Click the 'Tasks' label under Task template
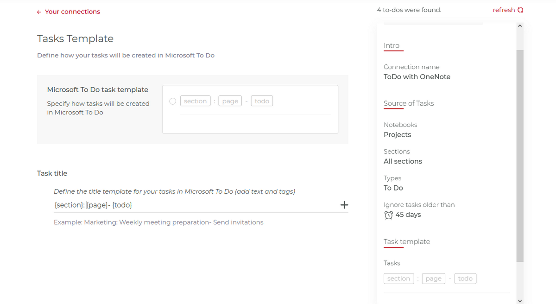The width and height of the screenshot is (556, 304). 392,263
